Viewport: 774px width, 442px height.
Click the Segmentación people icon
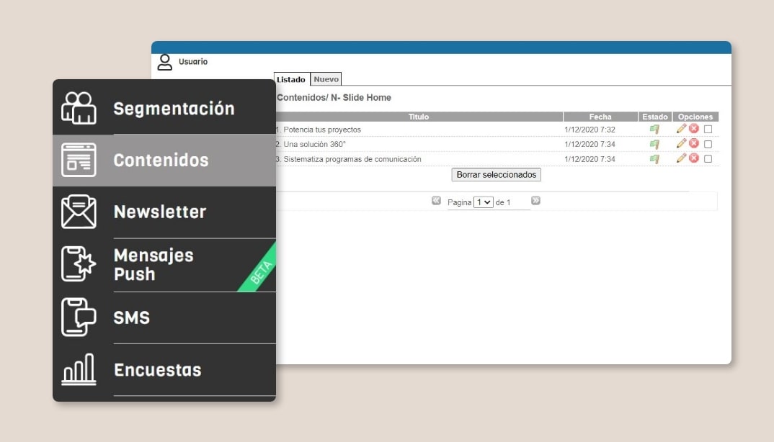pos(79,108)
